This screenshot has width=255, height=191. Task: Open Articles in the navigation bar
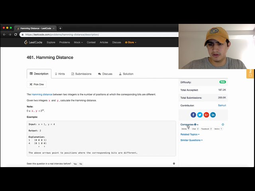point(104,43)
